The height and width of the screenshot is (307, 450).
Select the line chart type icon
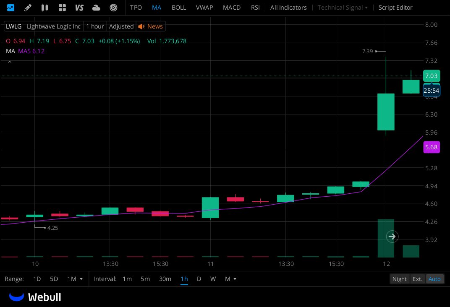click(x=10, y=8)
